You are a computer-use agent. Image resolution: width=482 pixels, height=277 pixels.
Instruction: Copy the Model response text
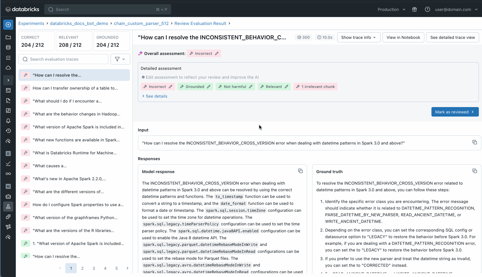pyautogui.click(x=300, y=171)
